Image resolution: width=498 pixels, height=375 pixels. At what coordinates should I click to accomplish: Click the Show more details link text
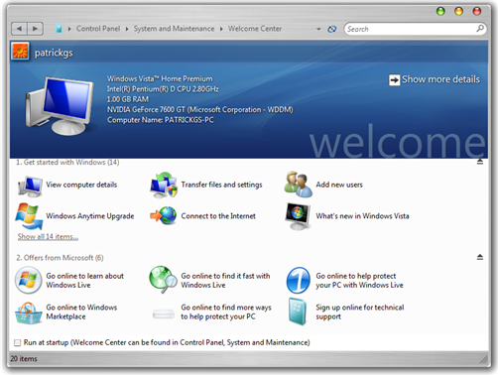coord(440,79)
